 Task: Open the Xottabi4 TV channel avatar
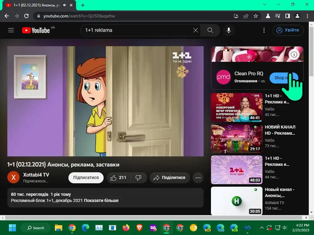(x=13, y=177)
